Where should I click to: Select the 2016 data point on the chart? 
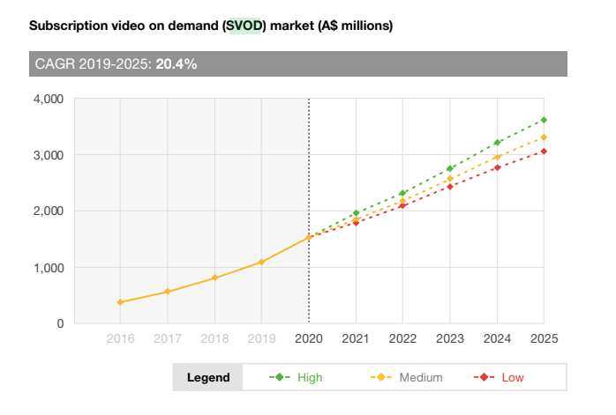coord(120,302)
